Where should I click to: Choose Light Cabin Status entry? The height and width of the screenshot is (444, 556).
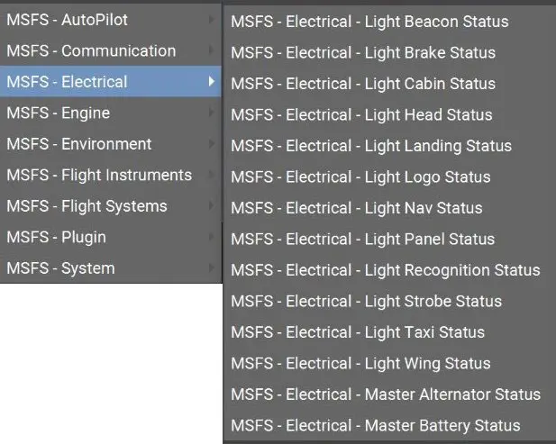pos(389,84)
